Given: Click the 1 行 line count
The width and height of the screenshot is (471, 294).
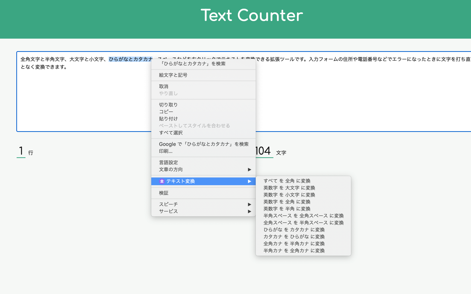Looking at the screenshot, I should pyautogui.click(x=25, y=151).
